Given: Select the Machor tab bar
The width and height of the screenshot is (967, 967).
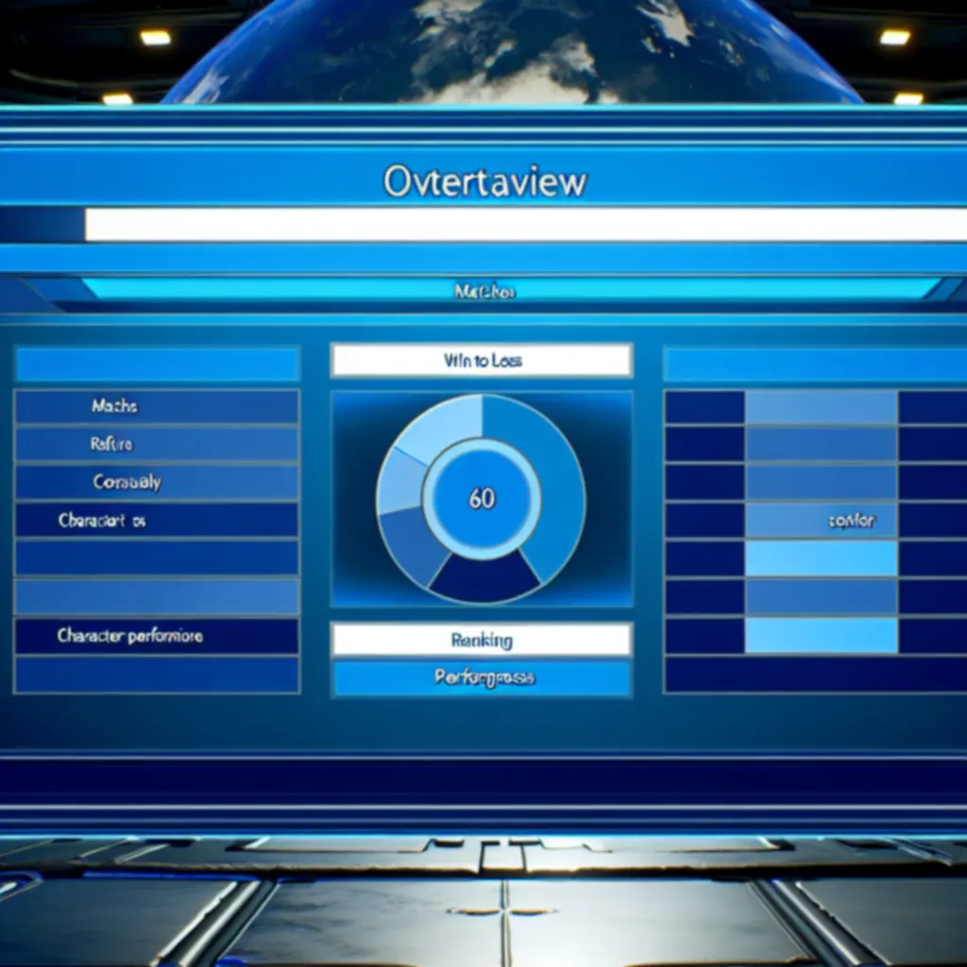Looking at the screenshot, I should pyautogui.click(x=483, y=292).
